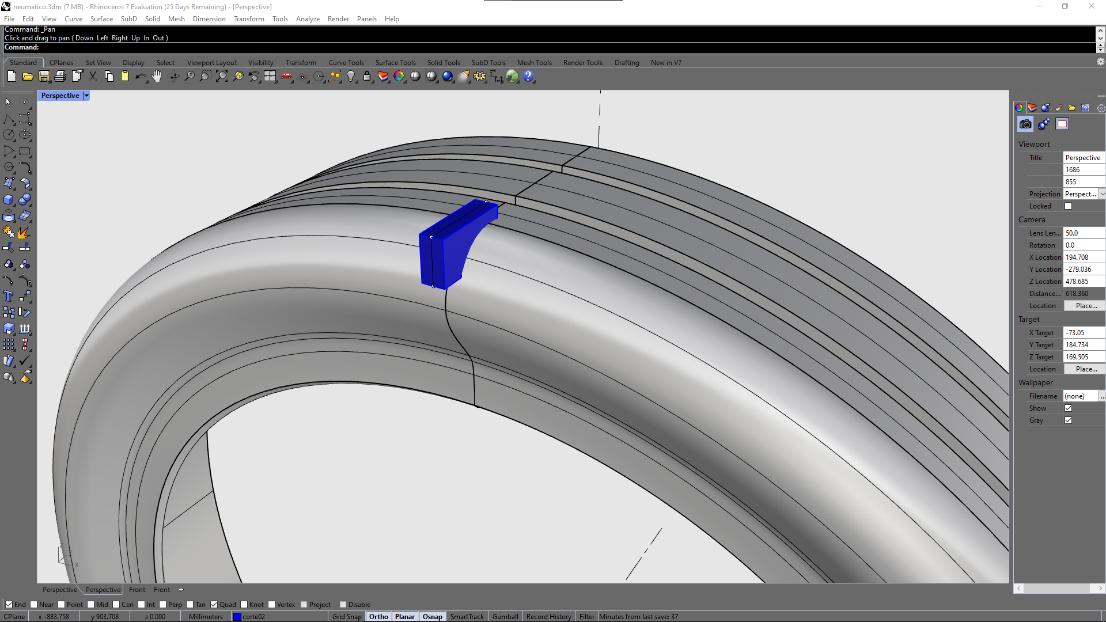Click the Undo arrow icon
The width and height of the screenshot is (1106, 622).
[x=140, y=76]
